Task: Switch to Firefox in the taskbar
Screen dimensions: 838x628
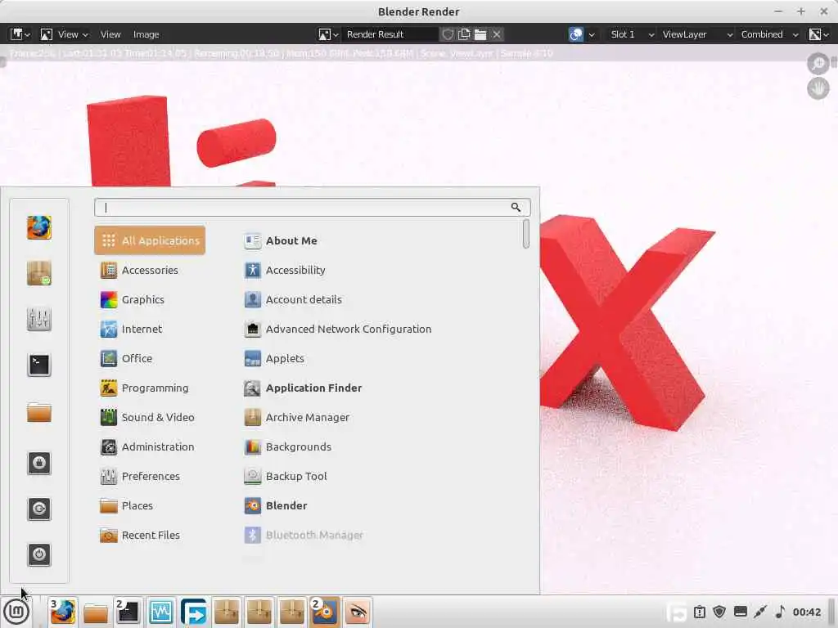Action: 62,612
